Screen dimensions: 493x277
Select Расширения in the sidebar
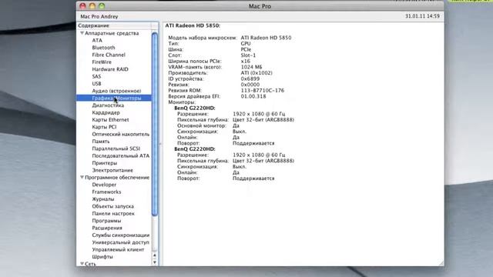[107, 228]
